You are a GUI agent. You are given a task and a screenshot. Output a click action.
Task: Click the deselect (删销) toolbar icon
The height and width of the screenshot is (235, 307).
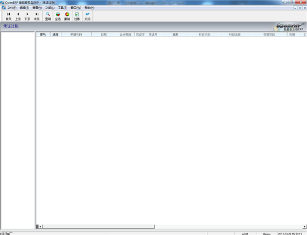[67, 16]
